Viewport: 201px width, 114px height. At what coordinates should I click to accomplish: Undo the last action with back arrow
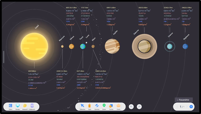point(131,107)
